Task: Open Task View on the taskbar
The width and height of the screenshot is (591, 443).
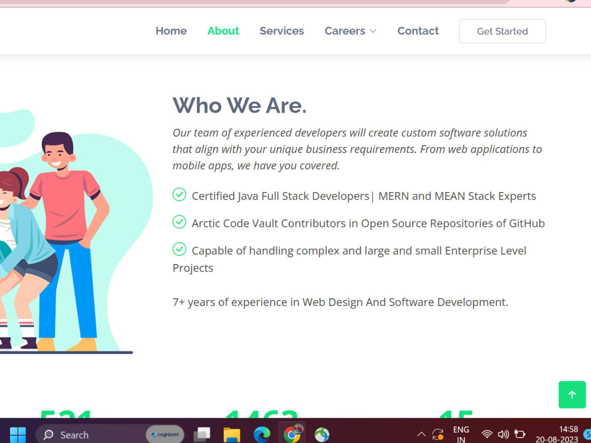Action: coord(202,435)
